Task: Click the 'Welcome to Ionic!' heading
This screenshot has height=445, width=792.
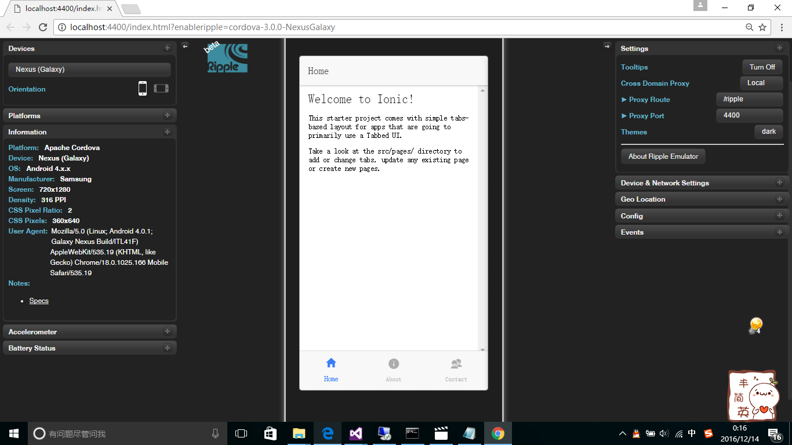Action: click(361, 99)
